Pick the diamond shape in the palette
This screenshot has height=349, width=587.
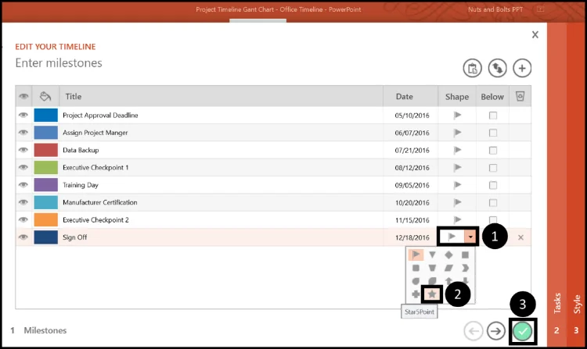(x=448, y=255)
